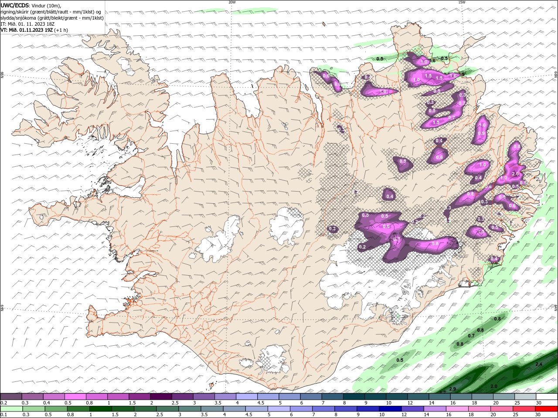
Task: Select the white swatch labeled 30 in upper legend
Action: [547, 397]
